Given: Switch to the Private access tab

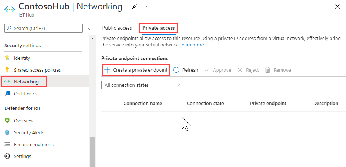Looking at the screenshot, I should click(159, 28).
